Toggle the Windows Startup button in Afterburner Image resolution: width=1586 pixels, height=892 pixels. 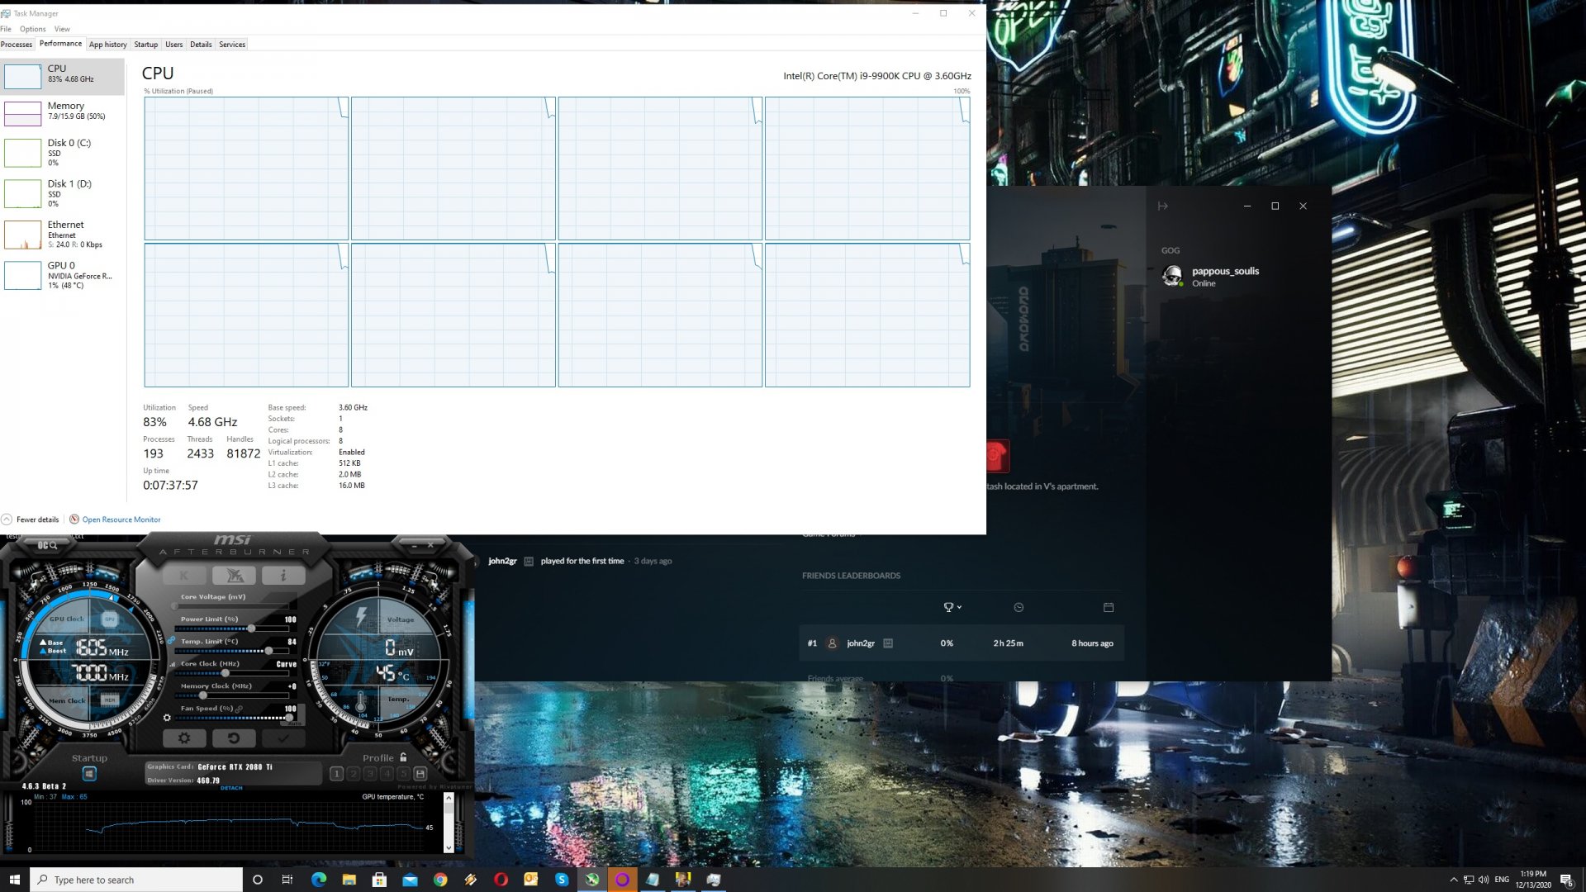tap(89, 774)
